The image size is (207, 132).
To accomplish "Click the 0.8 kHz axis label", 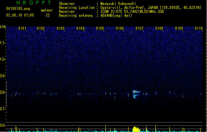I will click(x=3, y=92).
